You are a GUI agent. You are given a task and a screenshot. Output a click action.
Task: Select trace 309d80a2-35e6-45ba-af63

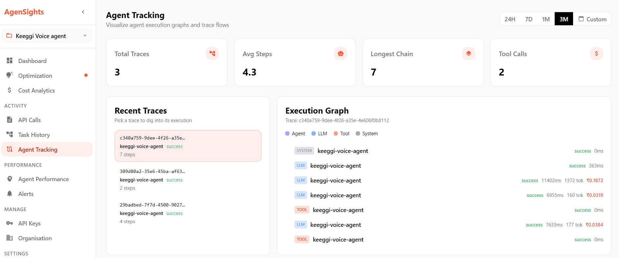point(188,180)
